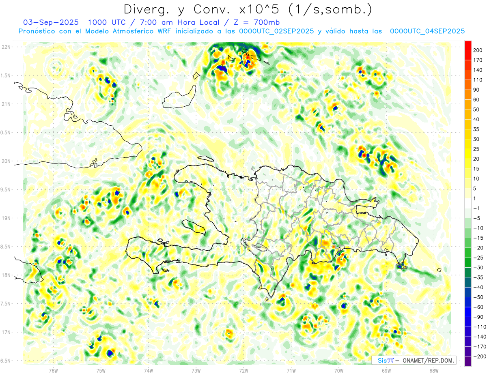Click the colorbar value '50'
This screenshot has height=376, width=487.
coord(476,110)
